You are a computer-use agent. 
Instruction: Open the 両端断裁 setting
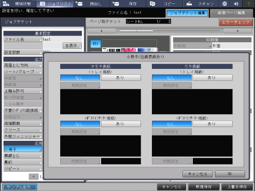click(x=23, y=123)
